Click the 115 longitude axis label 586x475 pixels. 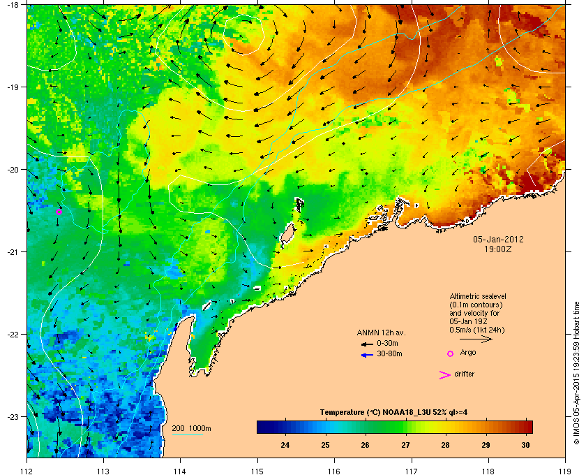point(257,471)
